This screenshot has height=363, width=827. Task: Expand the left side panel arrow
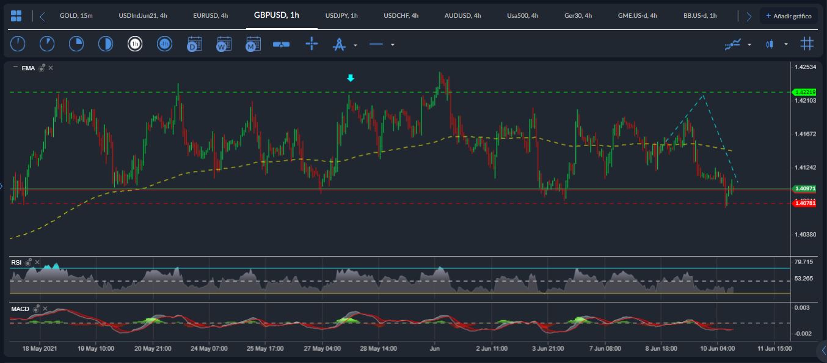[x=2, y=186]
